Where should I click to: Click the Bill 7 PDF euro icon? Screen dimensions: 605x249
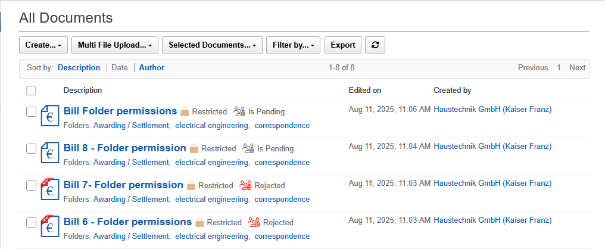[49, 190]
